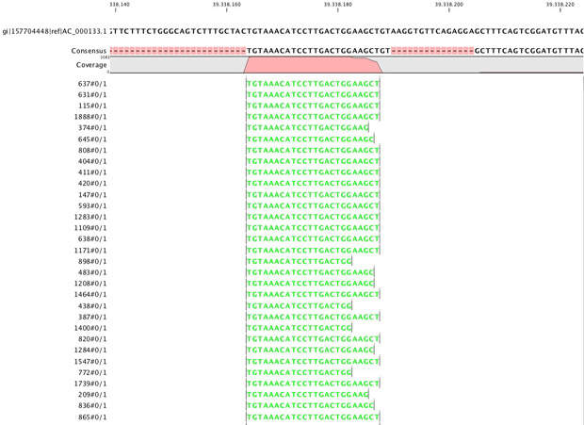Select read 1400#0/1 label

pyautogui.click(x=90, y=327)
